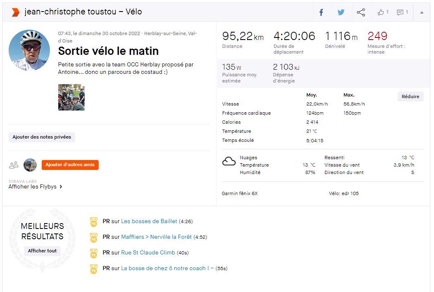Collapse the activity header with the arrow
Viewport: 434px width, 292px height.
pos(422,12)
